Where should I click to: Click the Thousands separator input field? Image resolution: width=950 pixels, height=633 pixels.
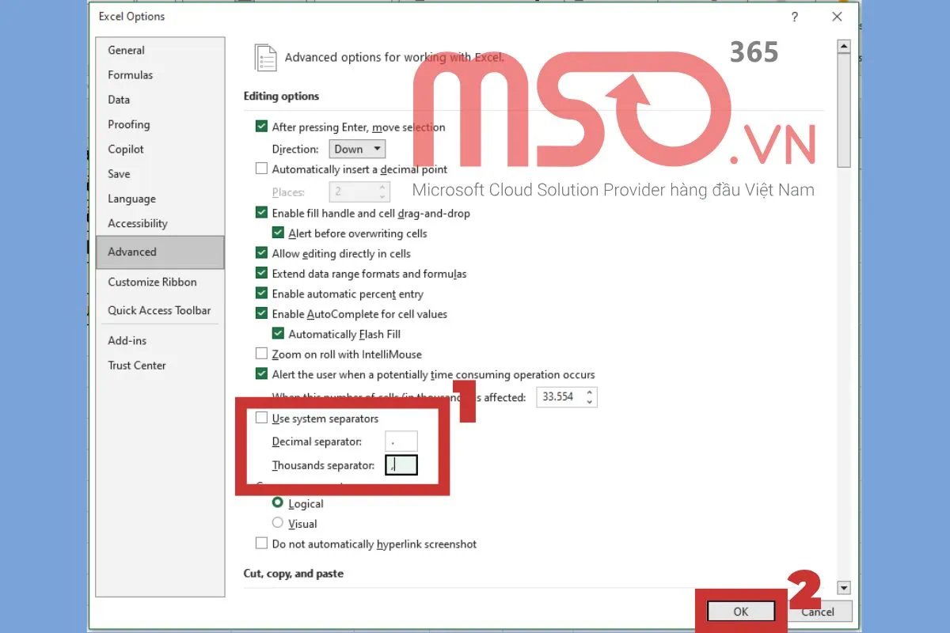[x=401, y=465]
